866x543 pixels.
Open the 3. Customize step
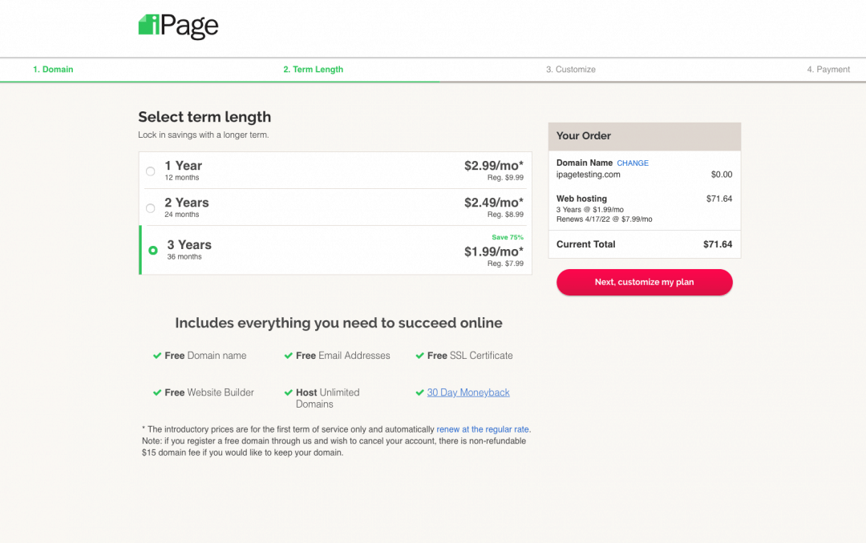[x=570, y=69]
